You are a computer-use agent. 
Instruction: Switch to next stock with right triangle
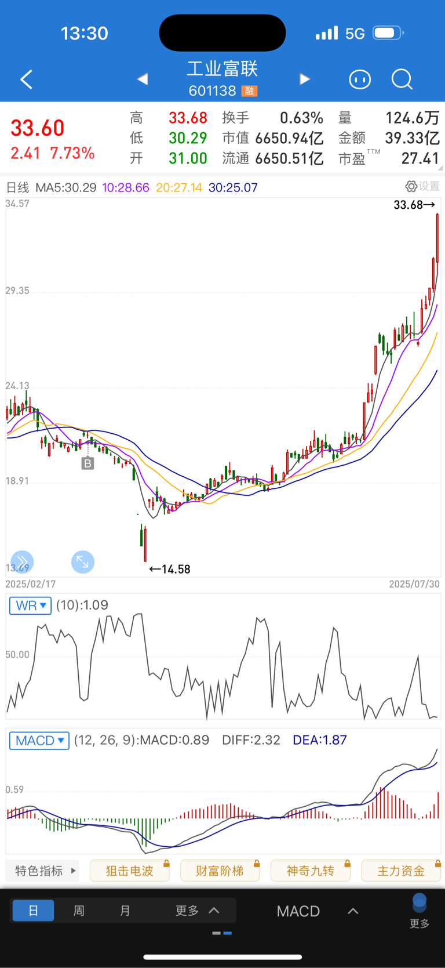[x=305, y=79]
